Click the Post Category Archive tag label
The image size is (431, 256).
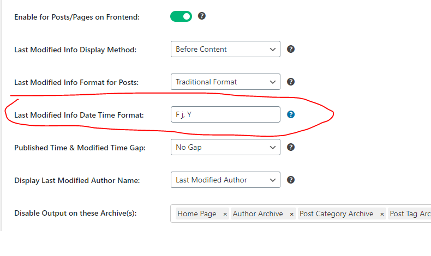click(336, 214)
